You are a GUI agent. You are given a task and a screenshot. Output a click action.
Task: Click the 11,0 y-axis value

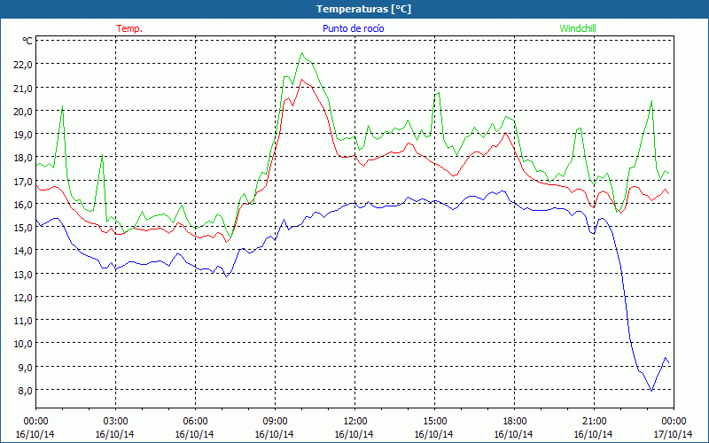point(23,321)
